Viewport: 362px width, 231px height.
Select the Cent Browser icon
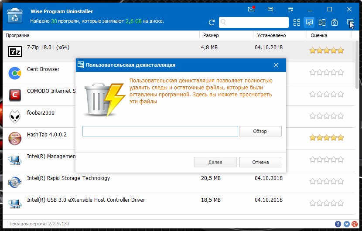pyautogui.click(x=15, y=73)
